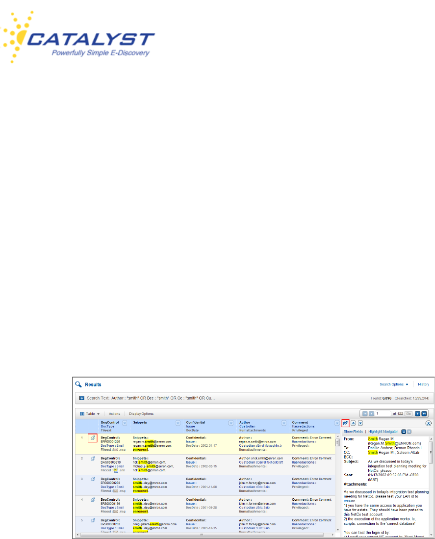The height and width of the screenshot is (539, 435).
Task: Jump to next highlight in navigator
Action: pos(404,432)
